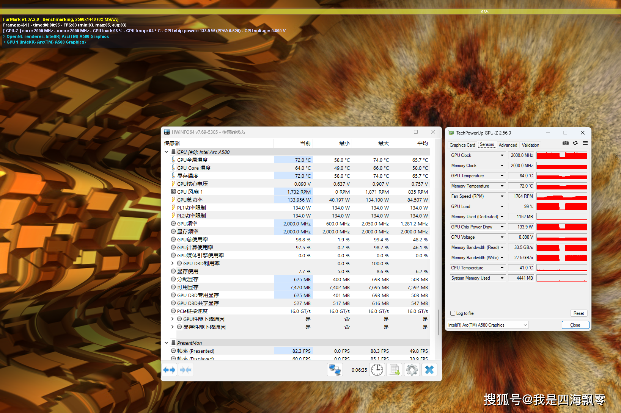621x413 pixels.
Task: Select the PL1功率限制 sensor row
Action: 296,208
